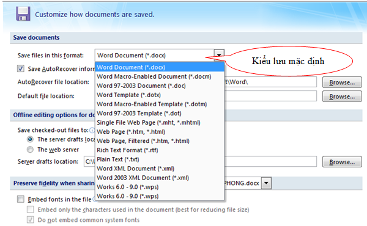Open Save files in this format dropdown arrow
The height and width of the screenshot is (226, 367).
(219, 55)
